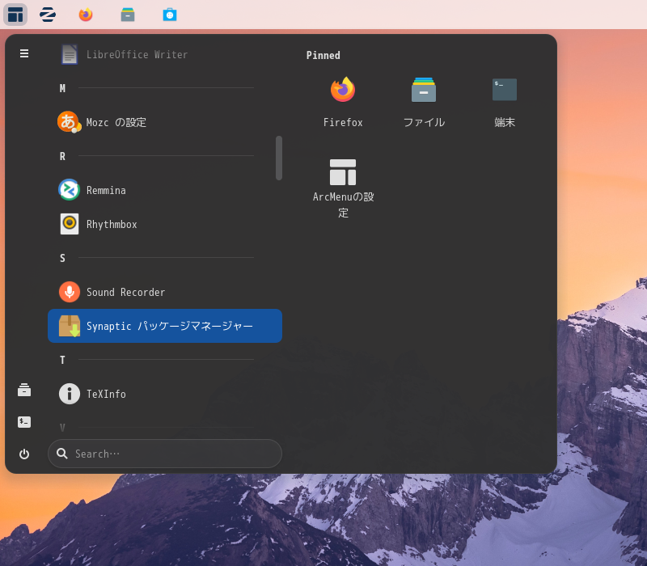Click the 端末 label under Pinned
The image size is (647, 566).
pyautogui.click(x=505, y=123)
